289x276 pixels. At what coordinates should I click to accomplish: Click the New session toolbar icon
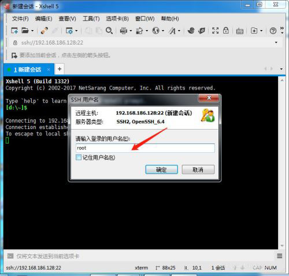coord(14,31)
